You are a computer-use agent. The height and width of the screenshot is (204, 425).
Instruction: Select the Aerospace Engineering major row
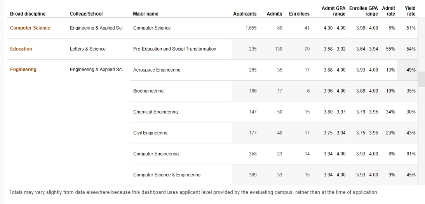click(x=157, y=70)
